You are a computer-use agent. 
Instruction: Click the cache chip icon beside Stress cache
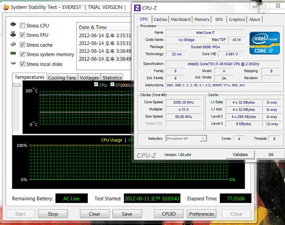[x=13, y=44]
